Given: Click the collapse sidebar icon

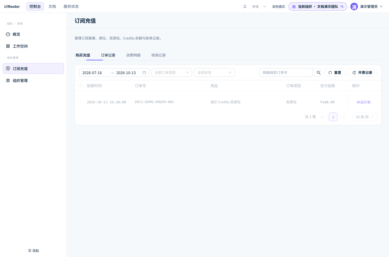Looking at the screenshot, I should [30, 251].
